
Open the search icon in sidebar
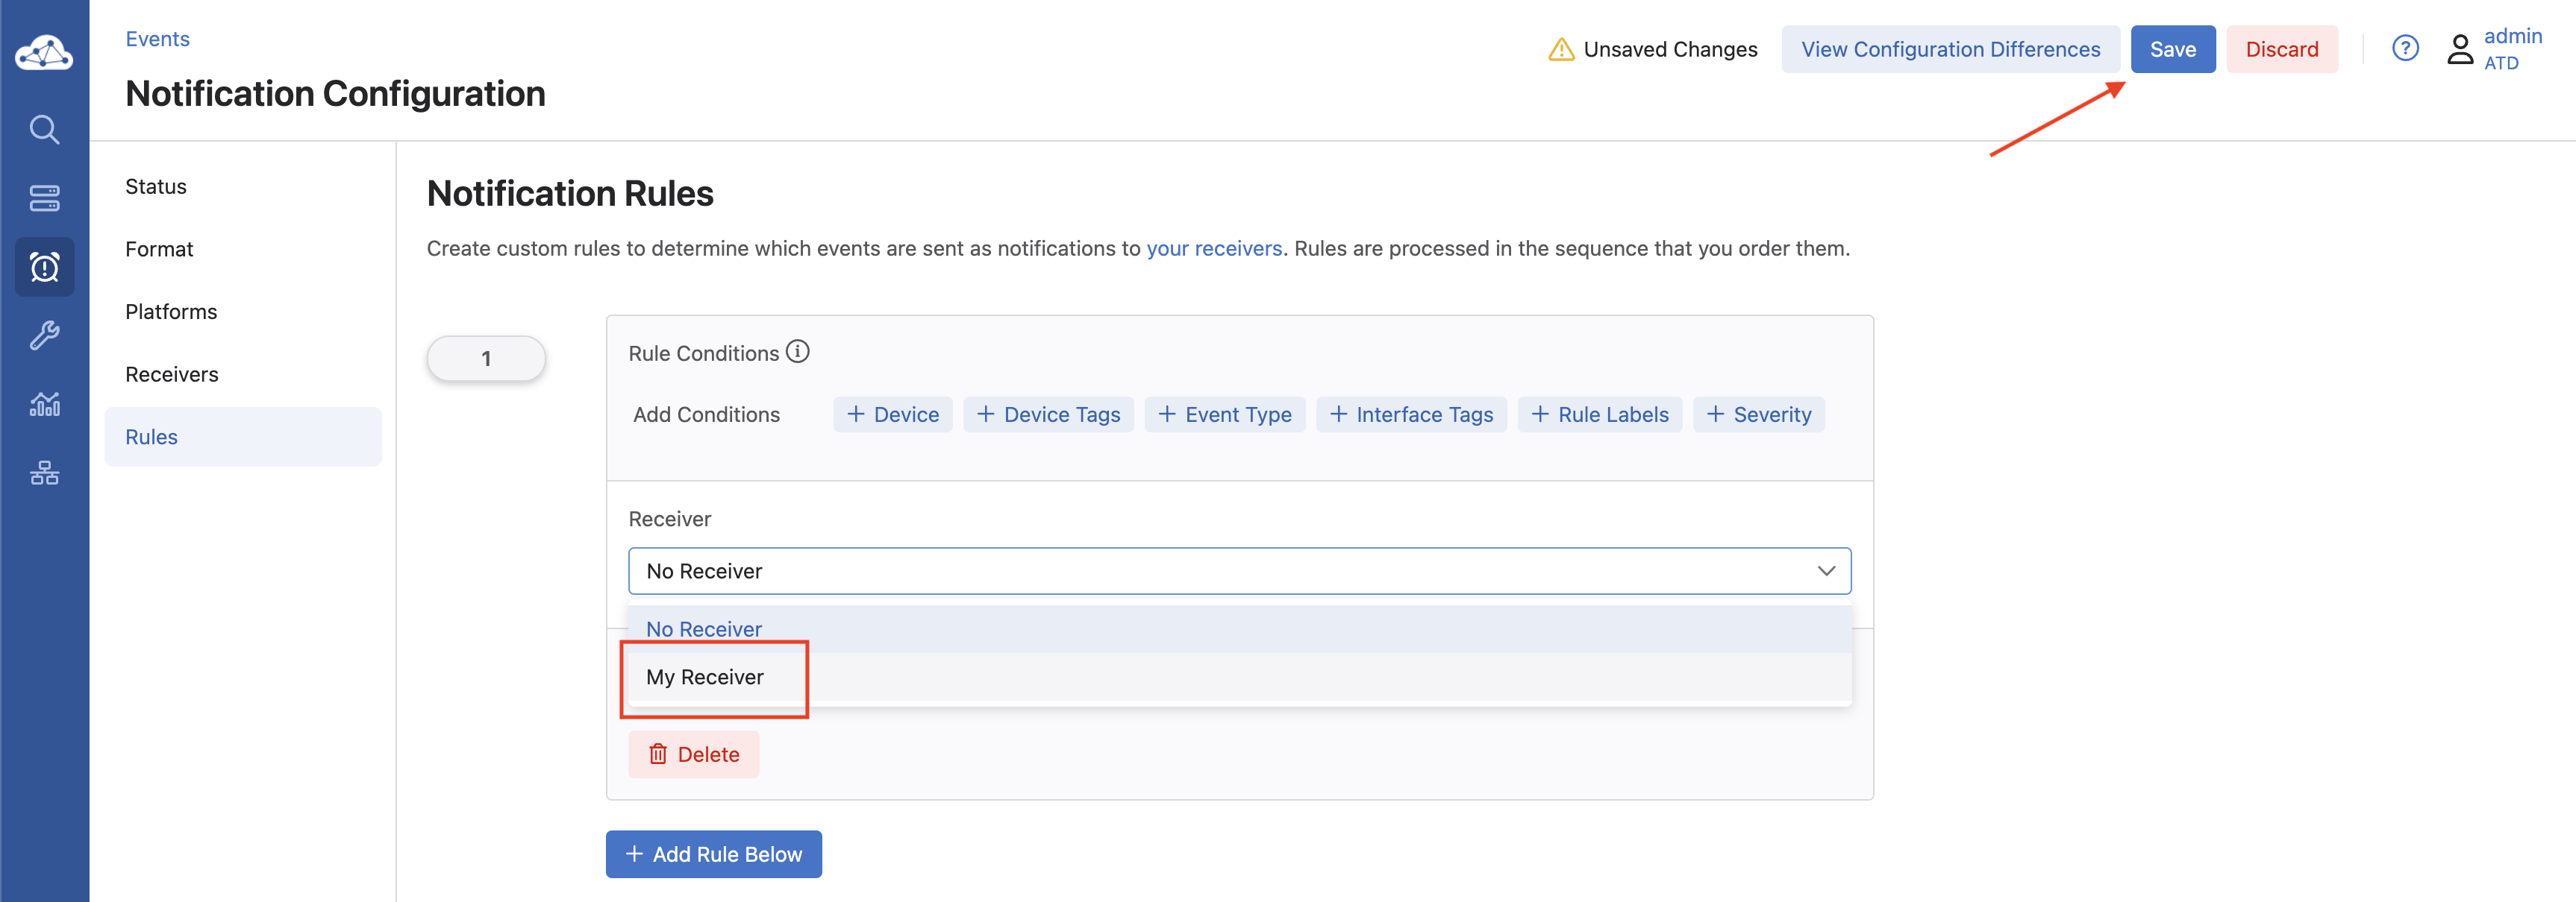[x=44, y=129]
